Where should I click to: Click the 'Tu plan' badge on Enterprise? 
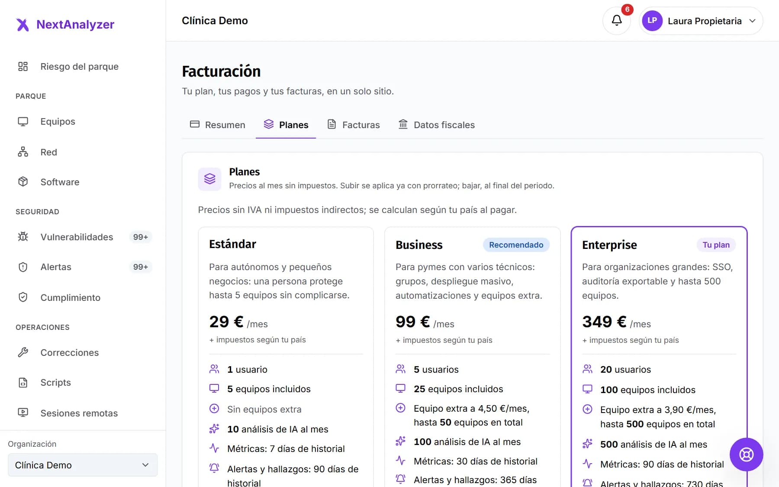coord(716,245)
